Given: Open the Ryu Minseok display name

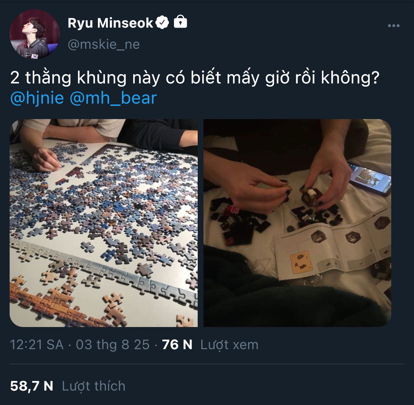Looking at the screenshot, I should tap(110, 23).
